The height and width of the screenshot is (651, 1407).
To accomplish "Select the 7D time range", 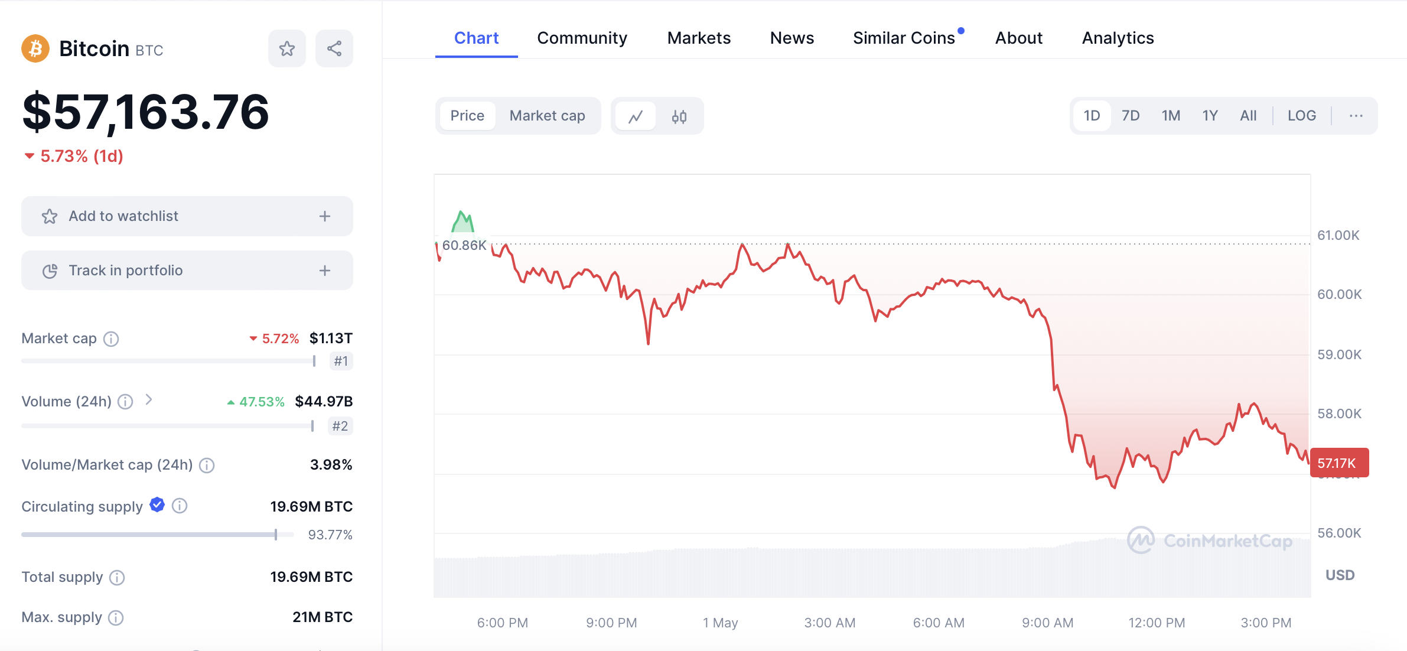I will [1131, 116].
